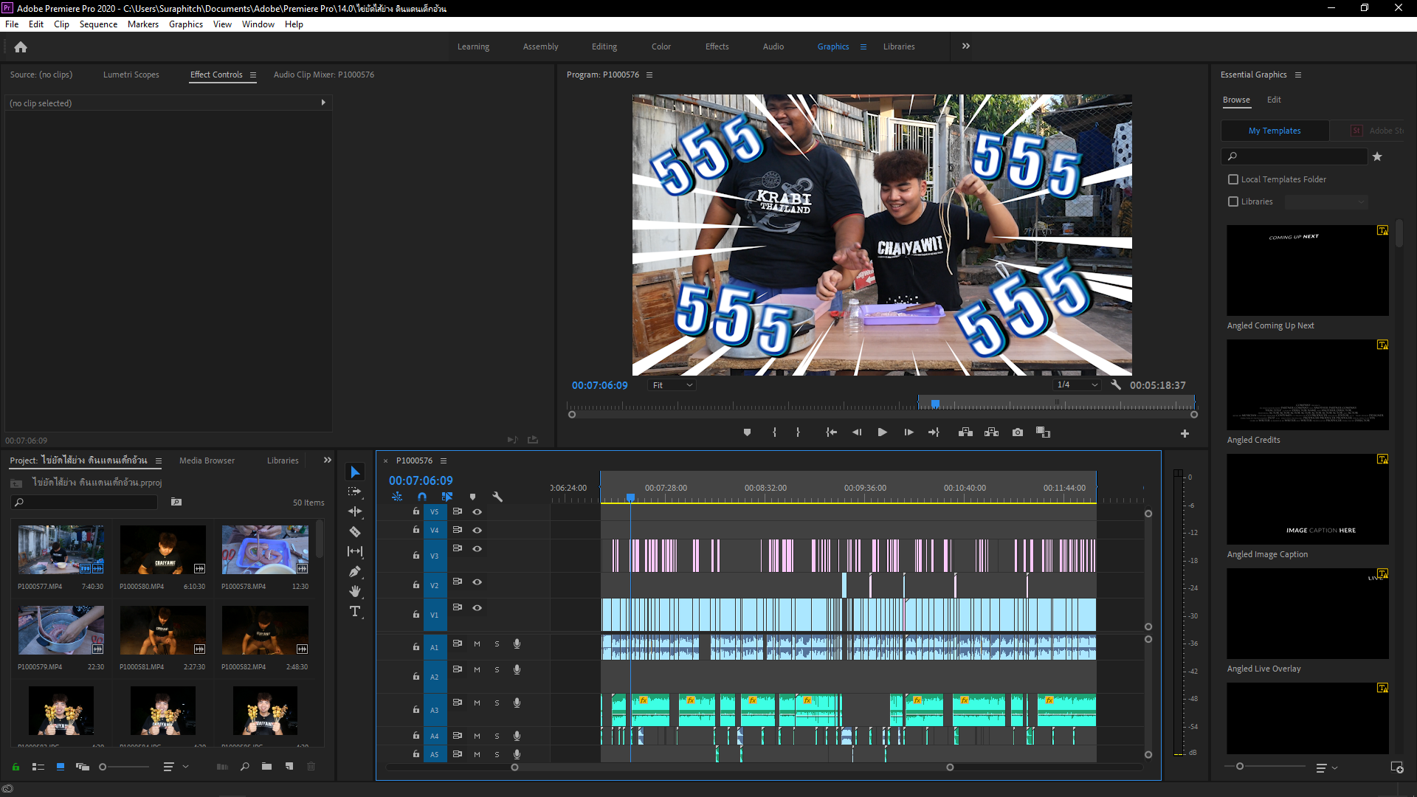Switch to Edit tab in Essential Graphics
Screen dimensions: 1417x797
(1274, 100)
